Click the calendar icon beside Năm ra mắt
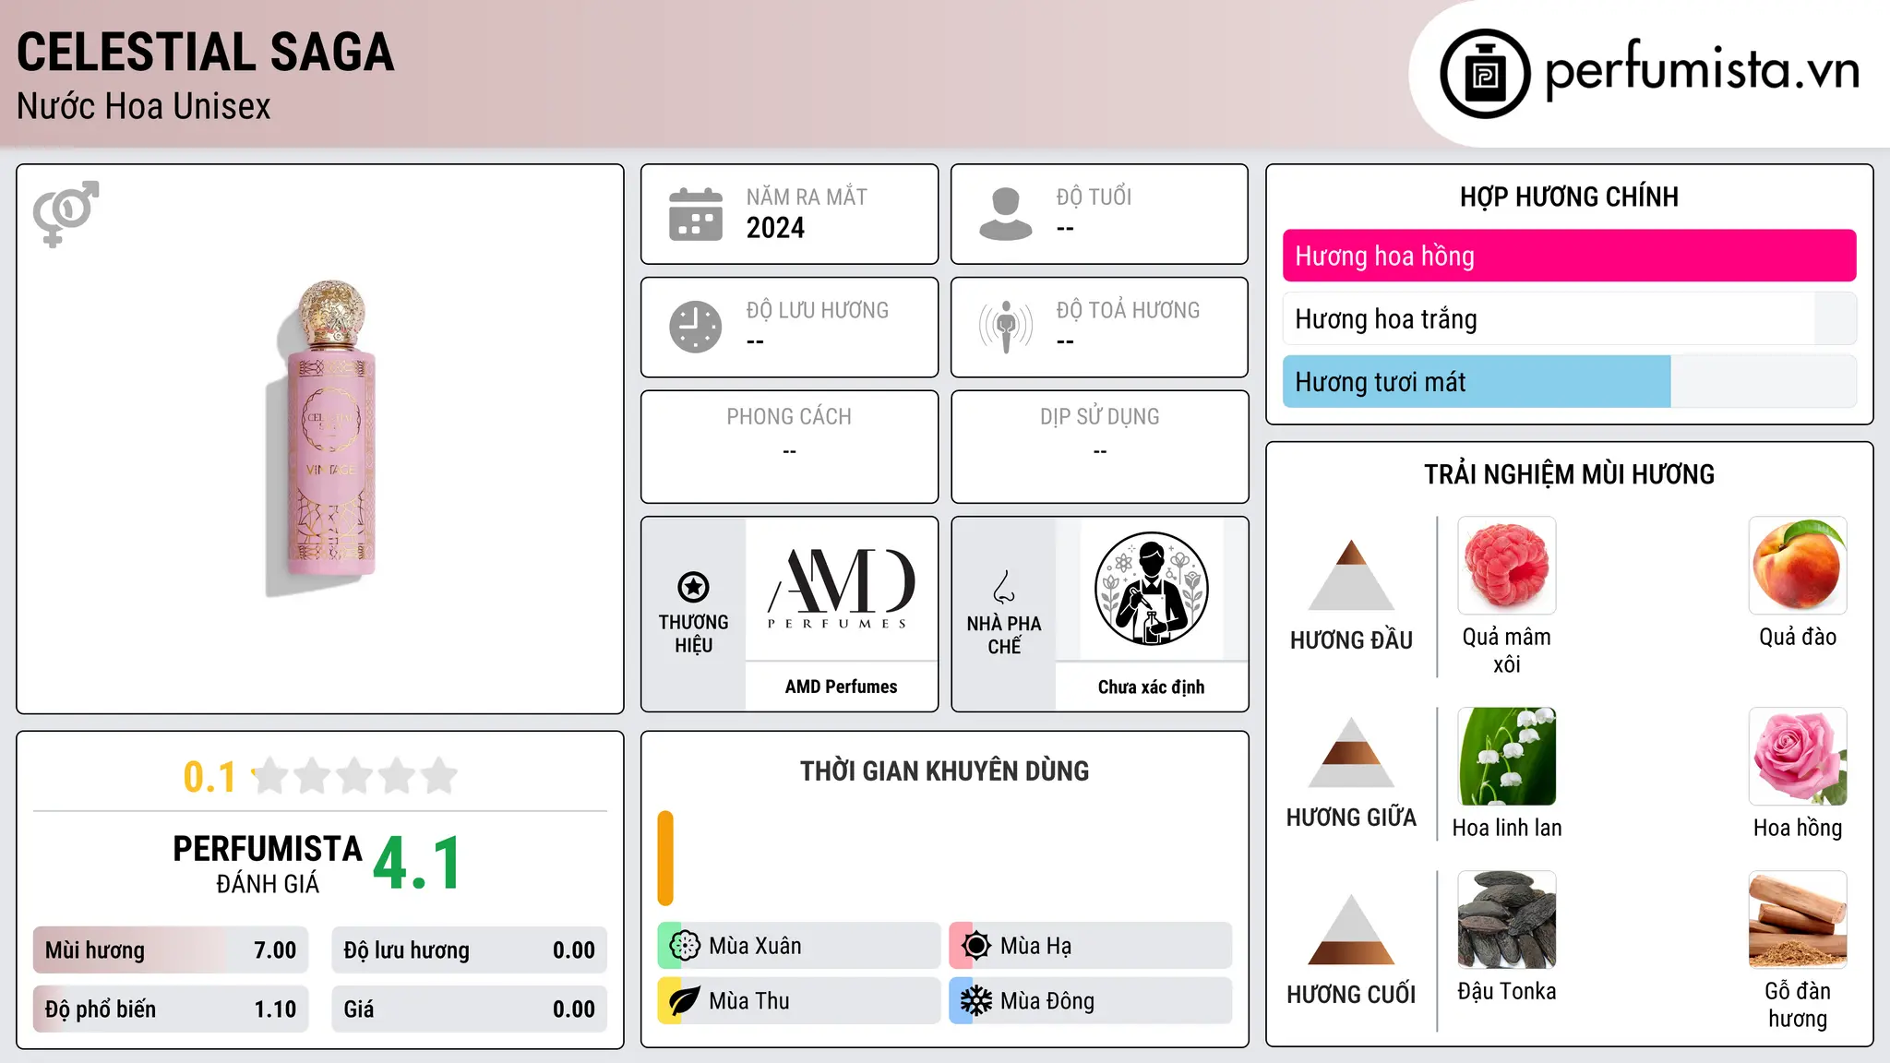 click(x=696, y=214)
